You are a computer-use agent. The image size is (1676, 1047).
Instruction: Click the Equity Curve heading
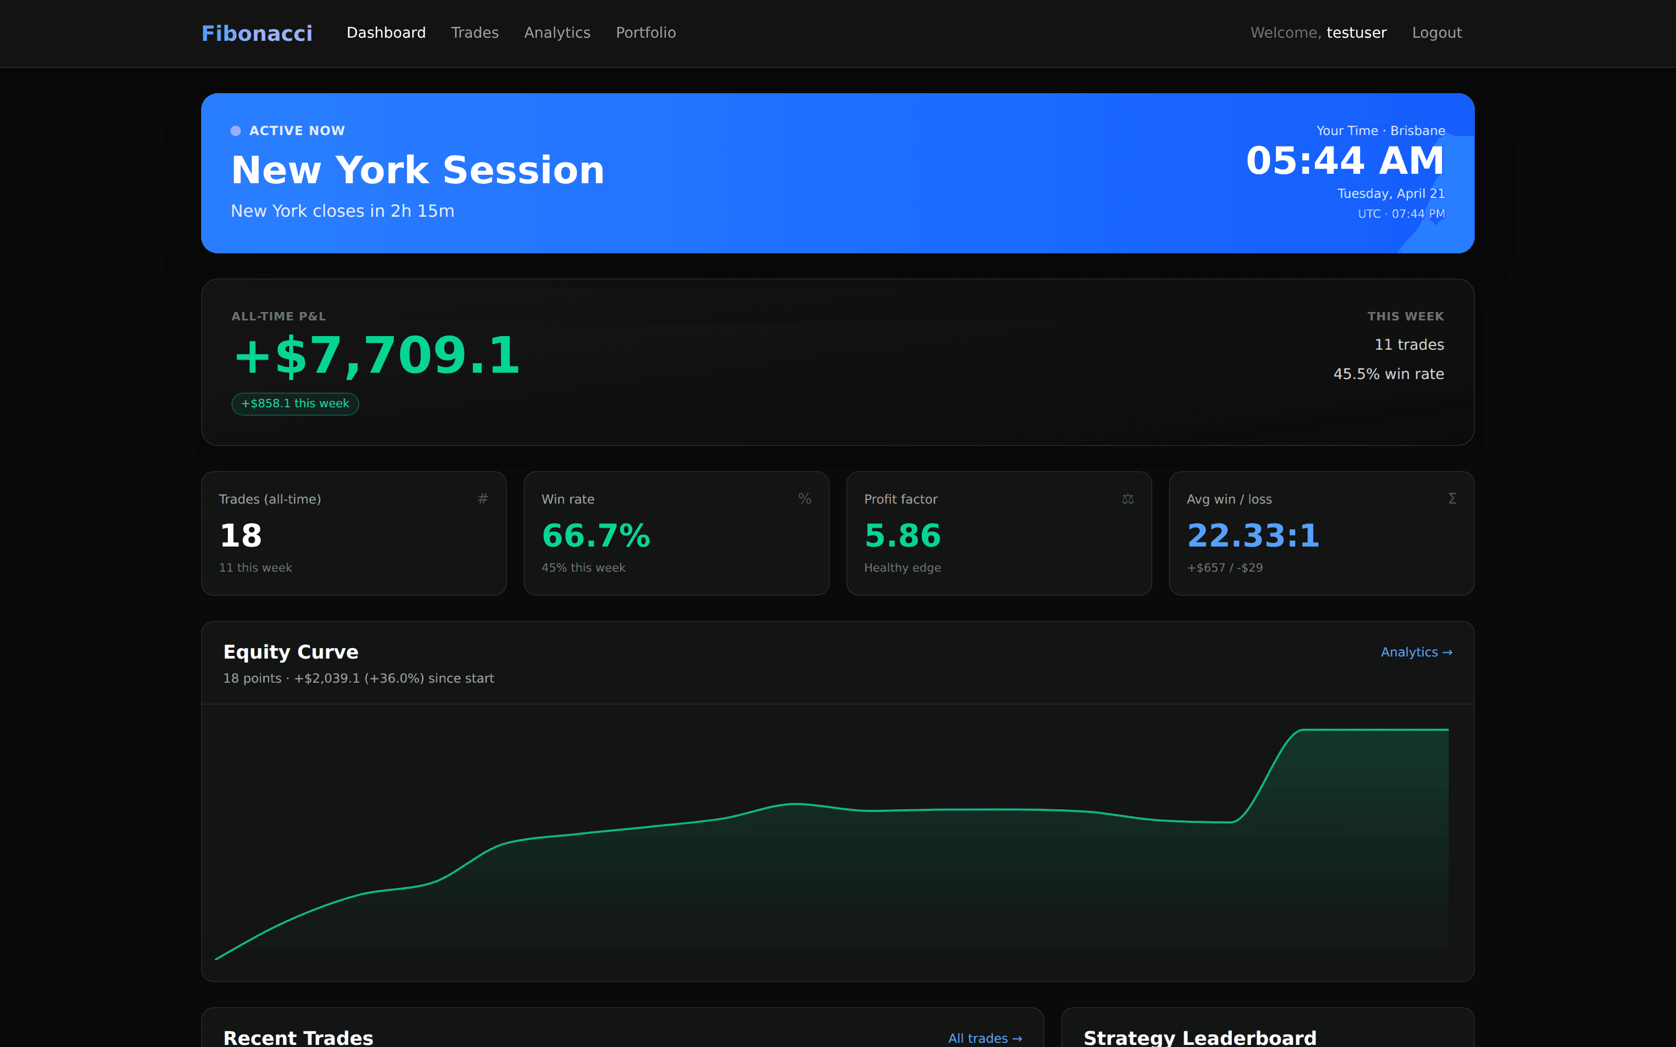pyautogui.click(x=291, y=652)
